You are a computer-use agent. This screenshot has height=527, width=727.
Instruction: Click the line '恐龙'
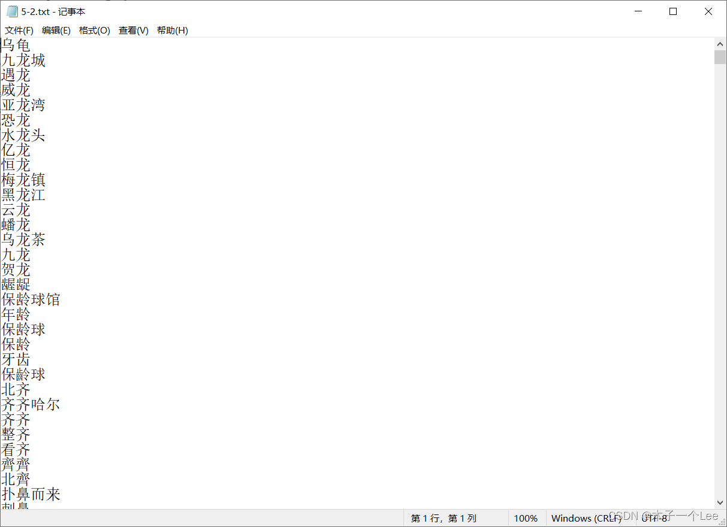pos(16,120)
